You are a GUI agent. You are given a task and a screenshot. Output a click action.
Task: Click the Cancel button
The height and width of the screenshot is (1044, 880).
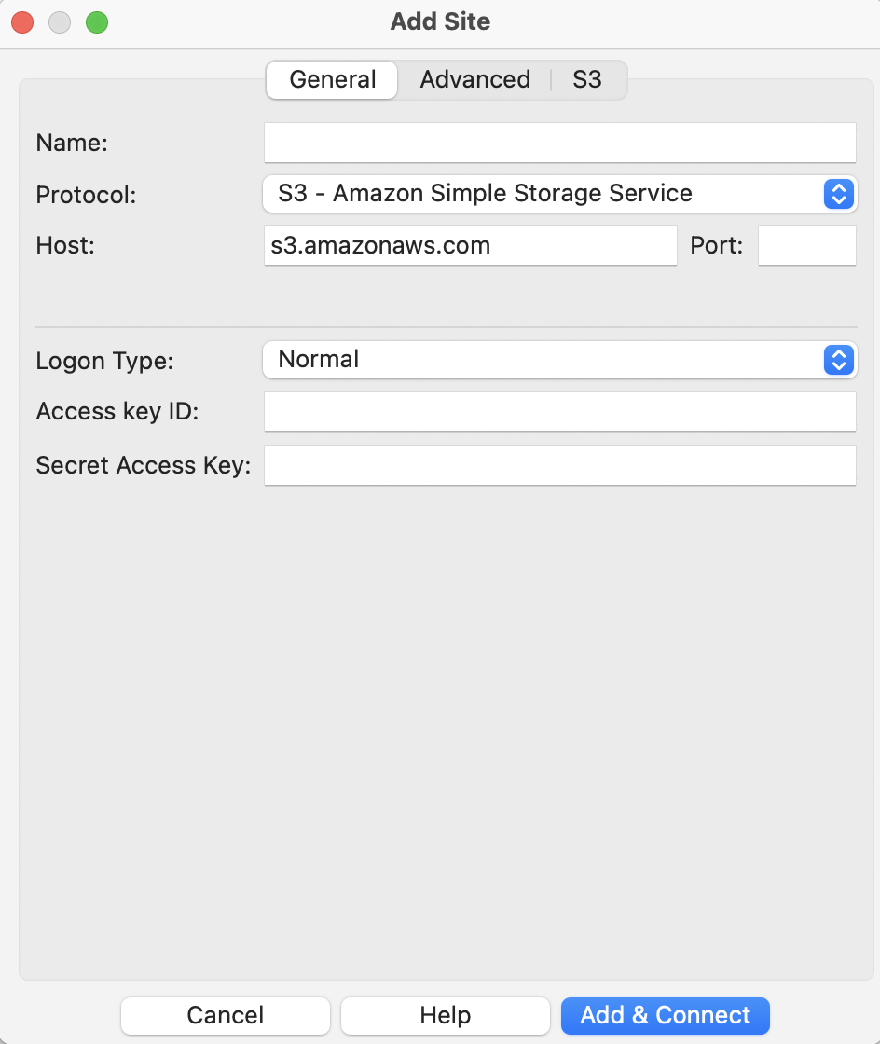[x=226, y=1015]
